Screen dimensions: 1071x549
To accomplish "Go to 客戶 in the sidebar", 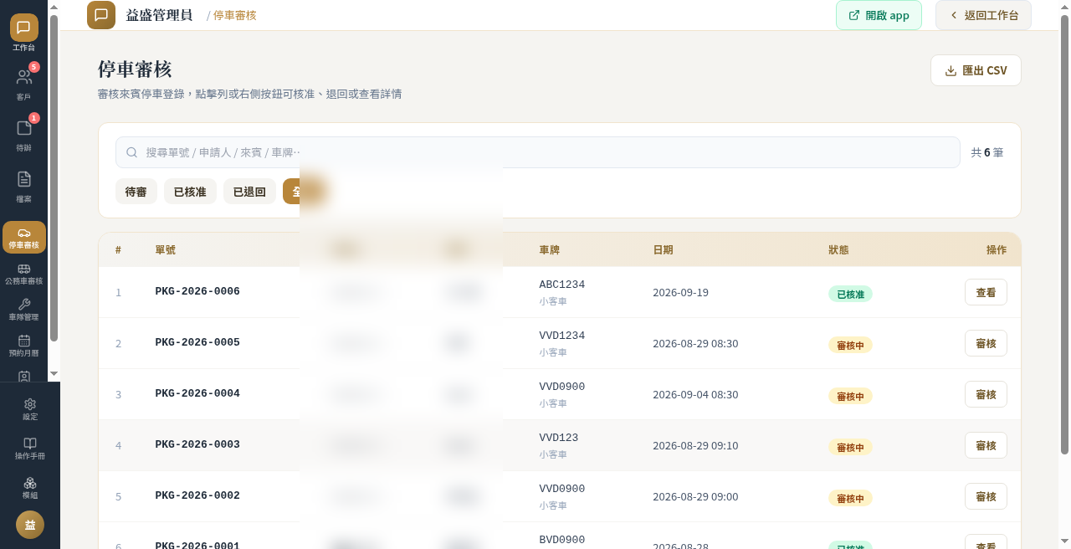I will tap(23, 84).
